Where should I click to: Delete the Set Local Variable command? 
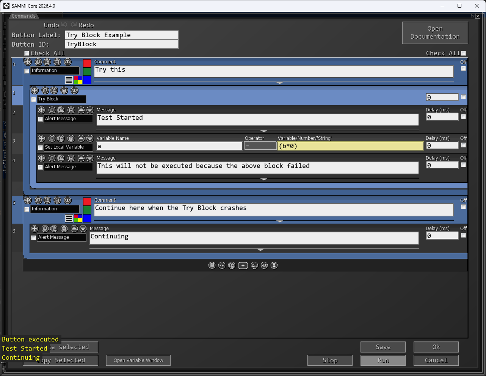tap(71, 138)
